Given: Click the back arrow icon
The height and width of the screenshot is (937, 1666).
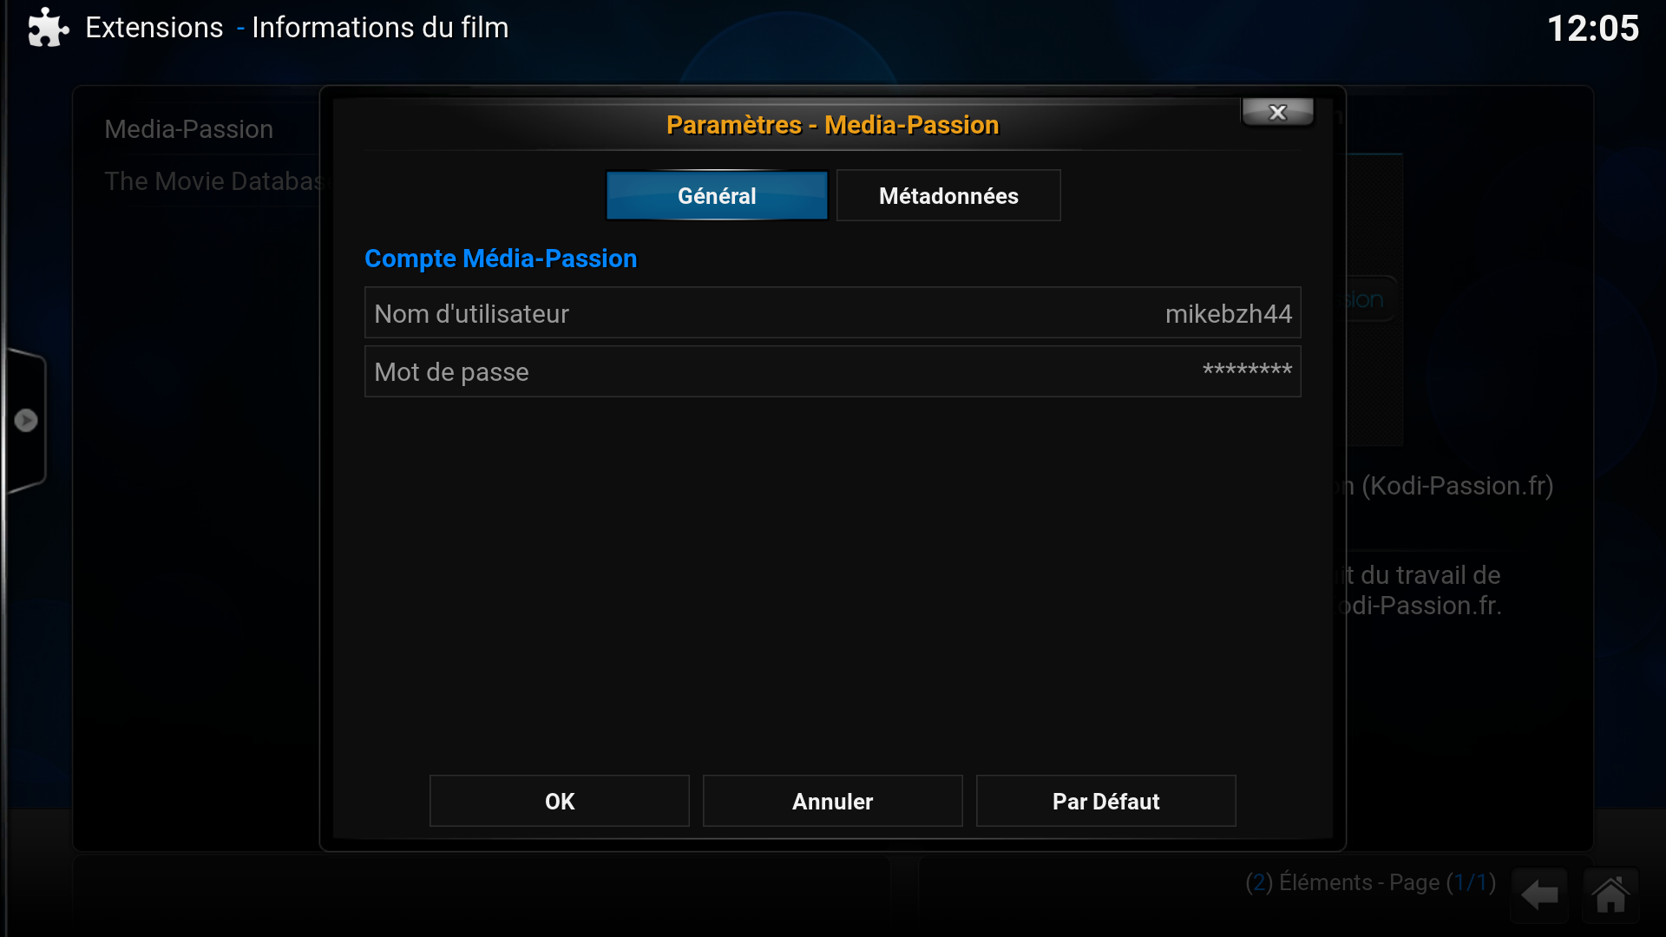Looking at the screenshot, I should 1539,894.
